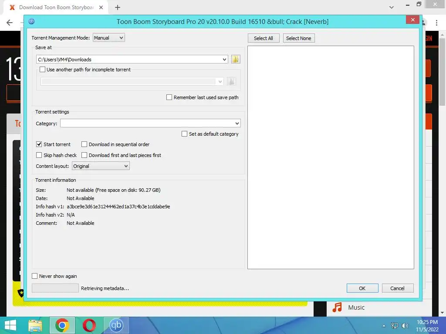
Task: Cancel the add torrent dialog
Action: tap(398, 288)
